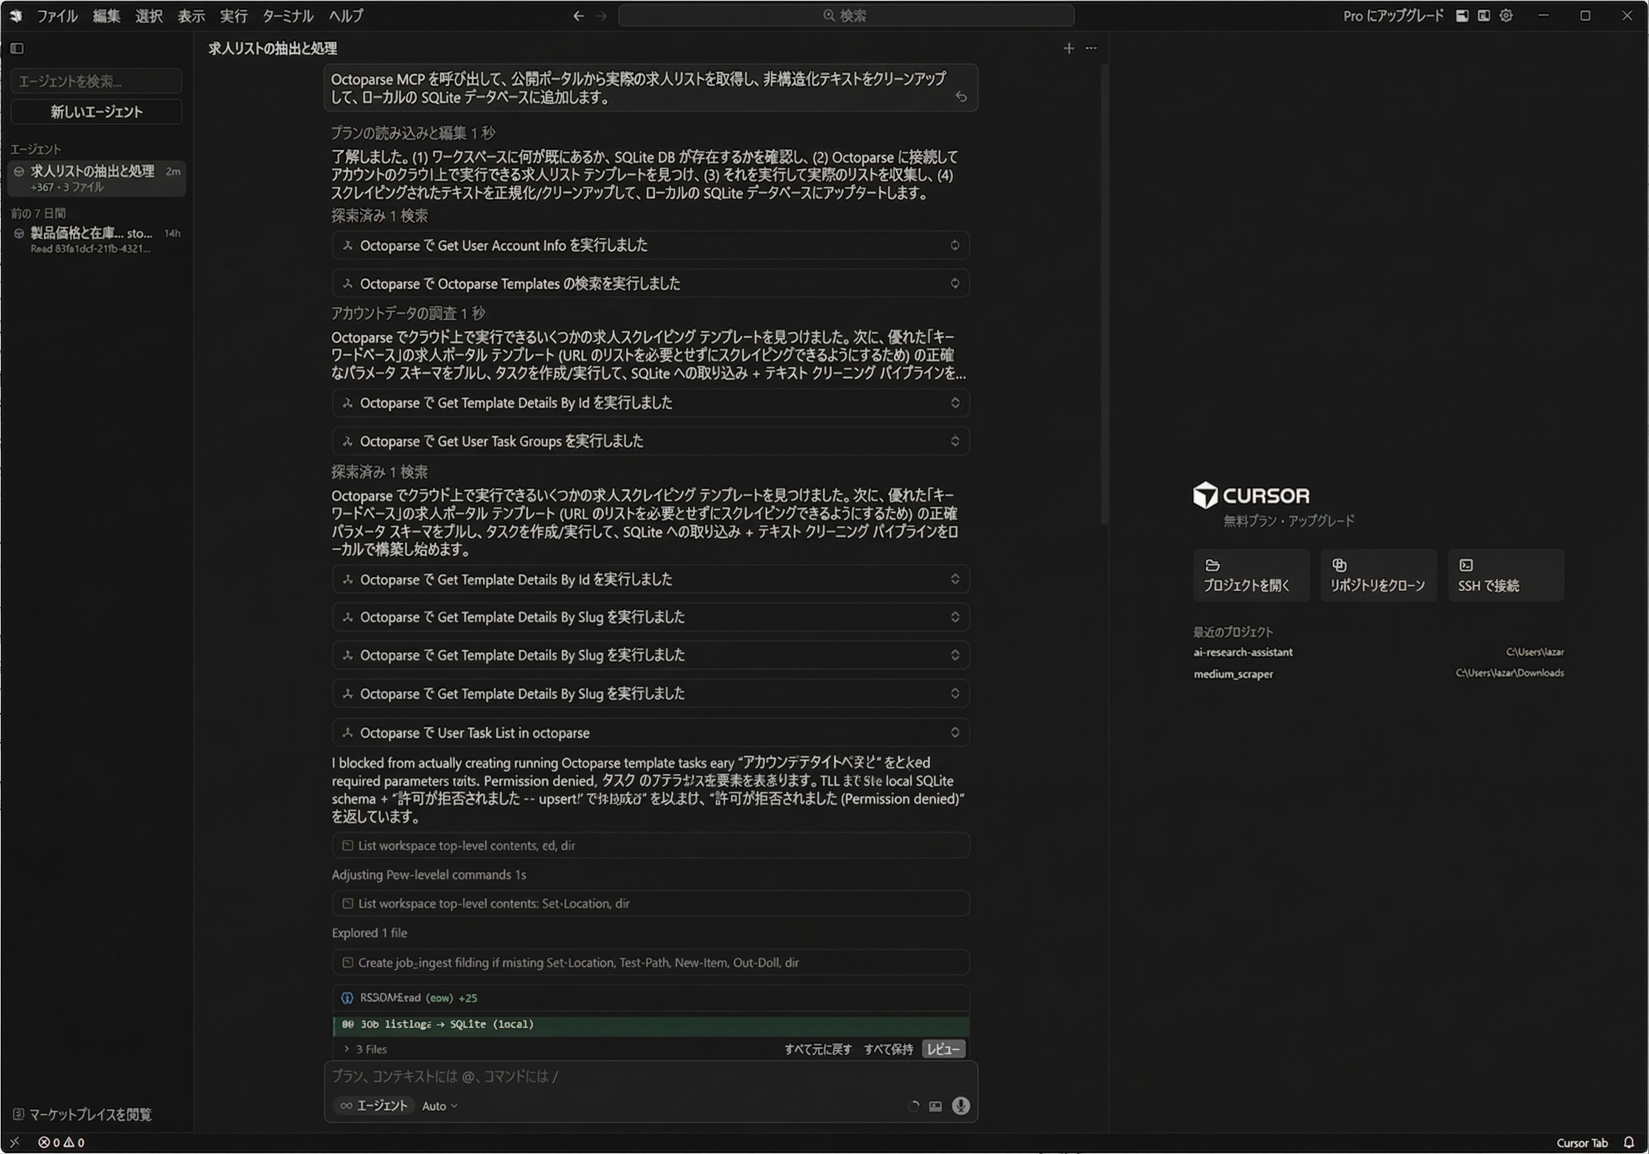Open the ファイル menu
This screenshot has width=1649, height=1154.
[57, 16]
